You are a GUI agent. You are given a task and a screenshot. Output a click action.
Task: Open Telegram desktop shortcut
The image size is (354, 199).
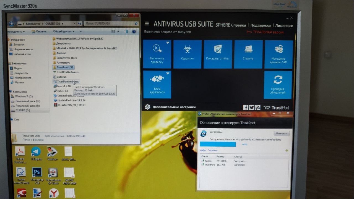[36, 153]
